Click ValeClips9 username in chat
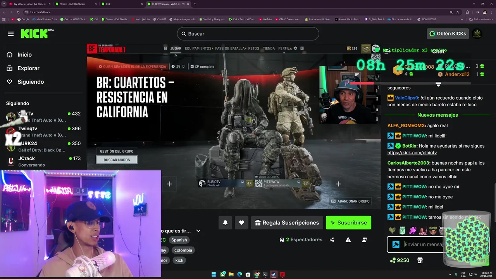 pyautogui.click(x=406, y=98)
